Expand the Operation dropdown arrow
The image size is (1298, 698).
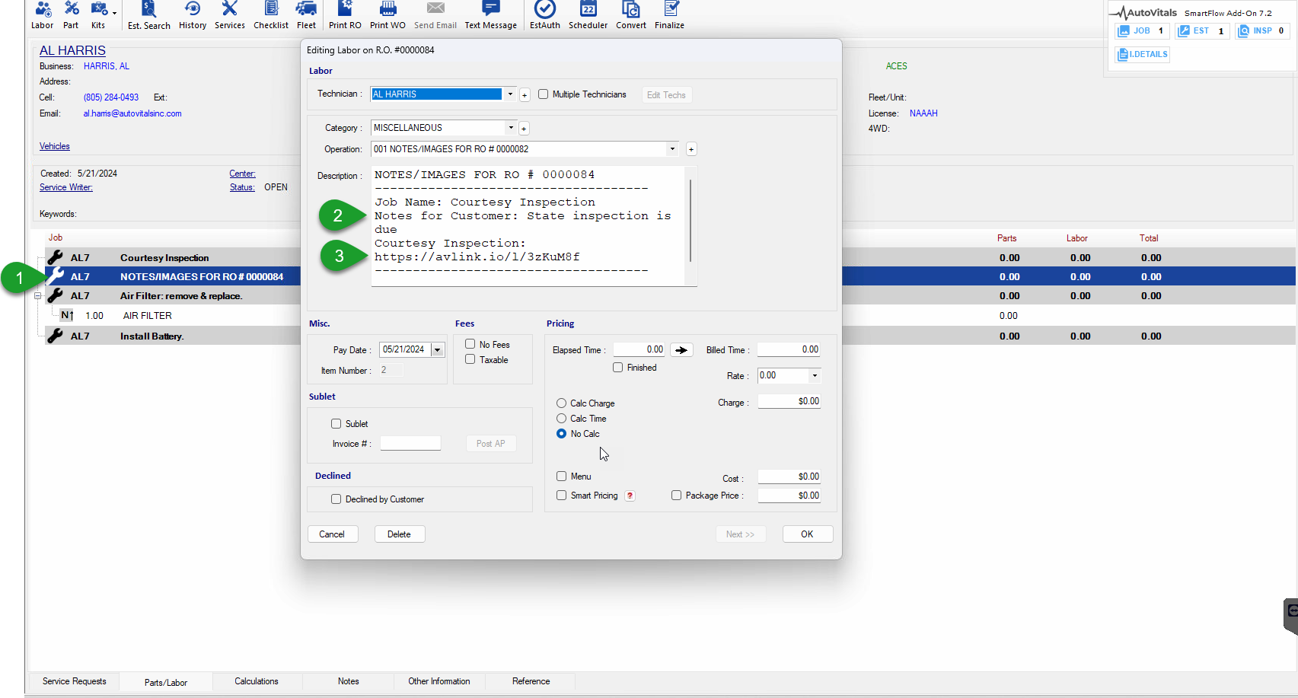pos(672,149)
